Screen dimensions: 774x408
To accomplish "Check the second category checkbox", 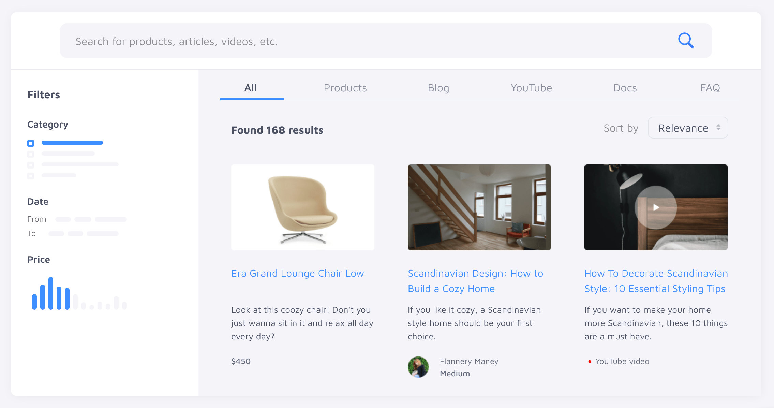I will click(x=31, y=154).
